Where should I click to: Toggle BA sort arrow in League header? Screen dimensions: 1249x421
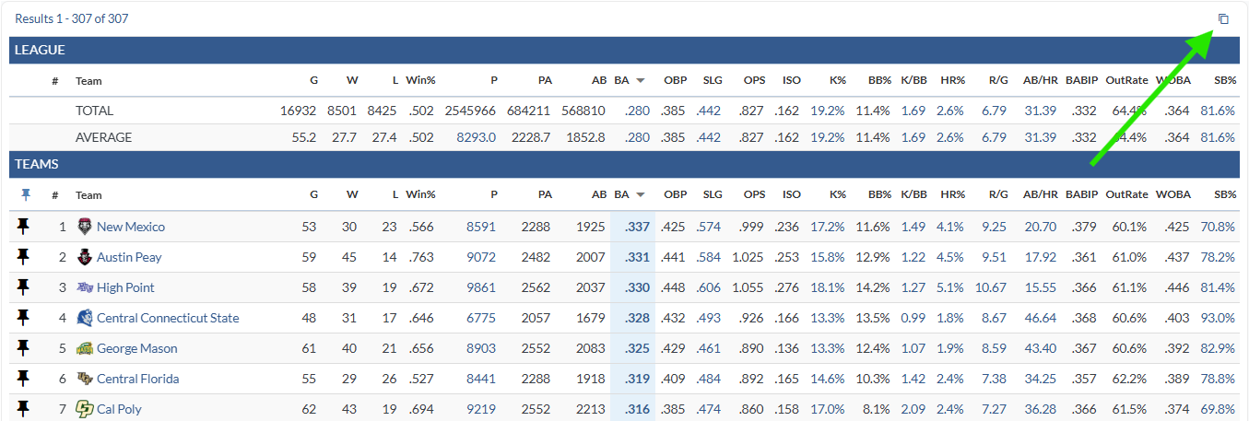coord(641,81)
